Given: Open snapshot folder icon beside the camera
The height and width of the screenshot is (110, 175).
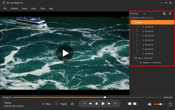Looking at the screenshot, I should (x=135, y=104).
